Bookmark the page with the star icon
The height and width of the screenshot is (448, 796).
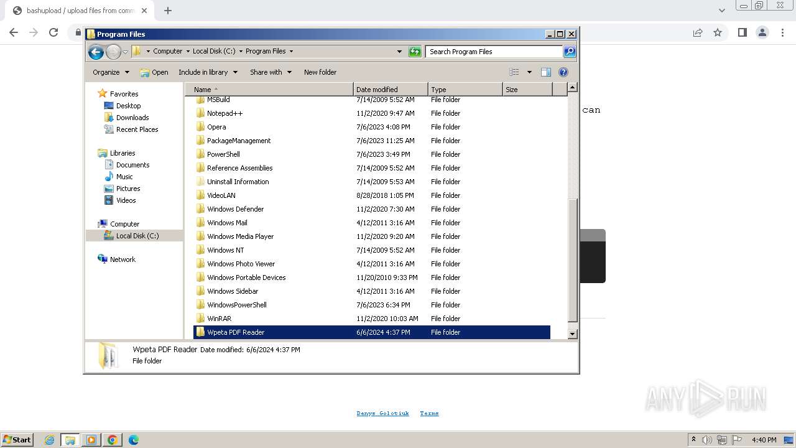pos(718,32)
